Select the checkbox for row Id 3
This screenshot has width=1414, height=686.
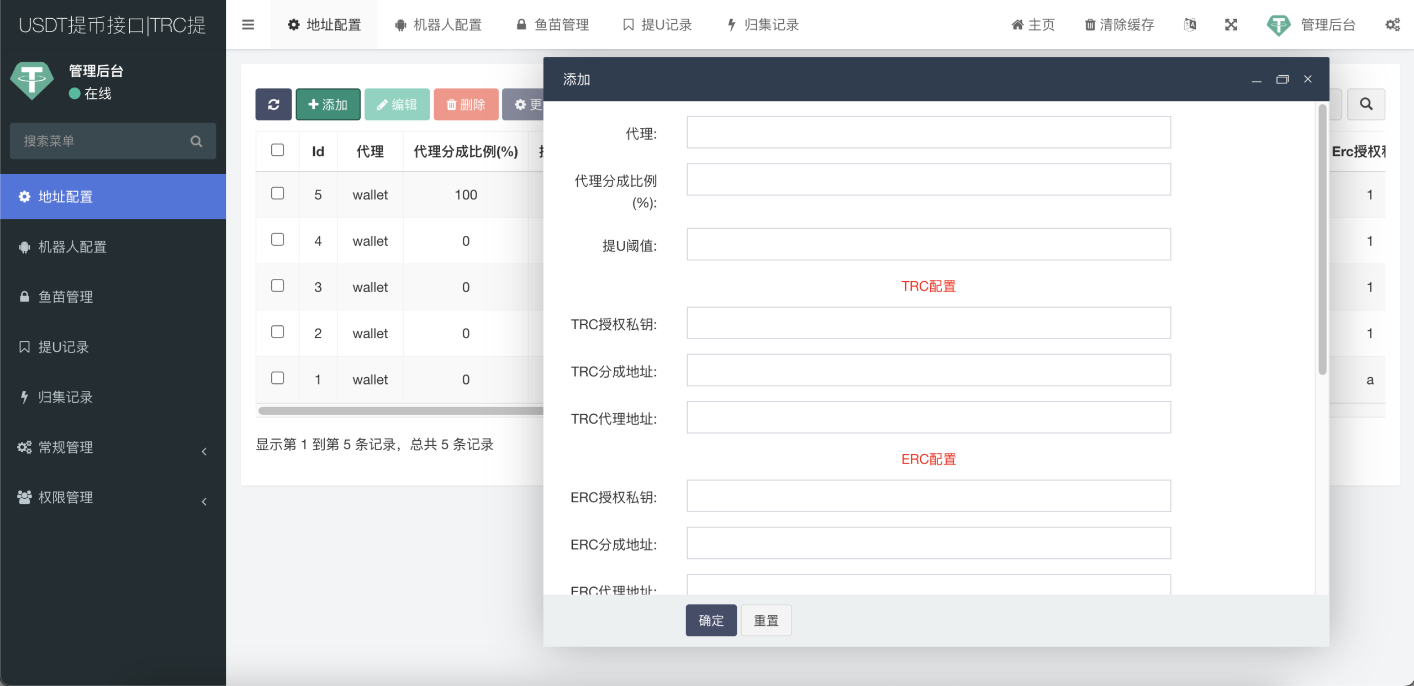pyautogui.click(x=277, y=286)
